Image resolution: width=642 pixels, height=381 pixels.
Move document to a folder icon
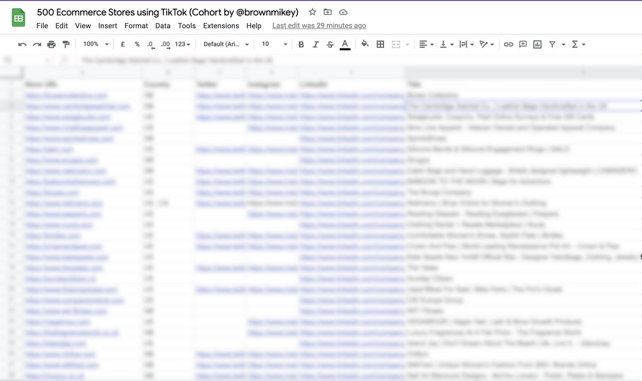328,12
